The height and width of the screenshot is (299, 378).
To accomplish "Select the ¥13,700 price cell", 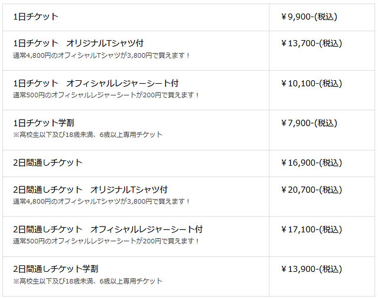I will 311,43.
